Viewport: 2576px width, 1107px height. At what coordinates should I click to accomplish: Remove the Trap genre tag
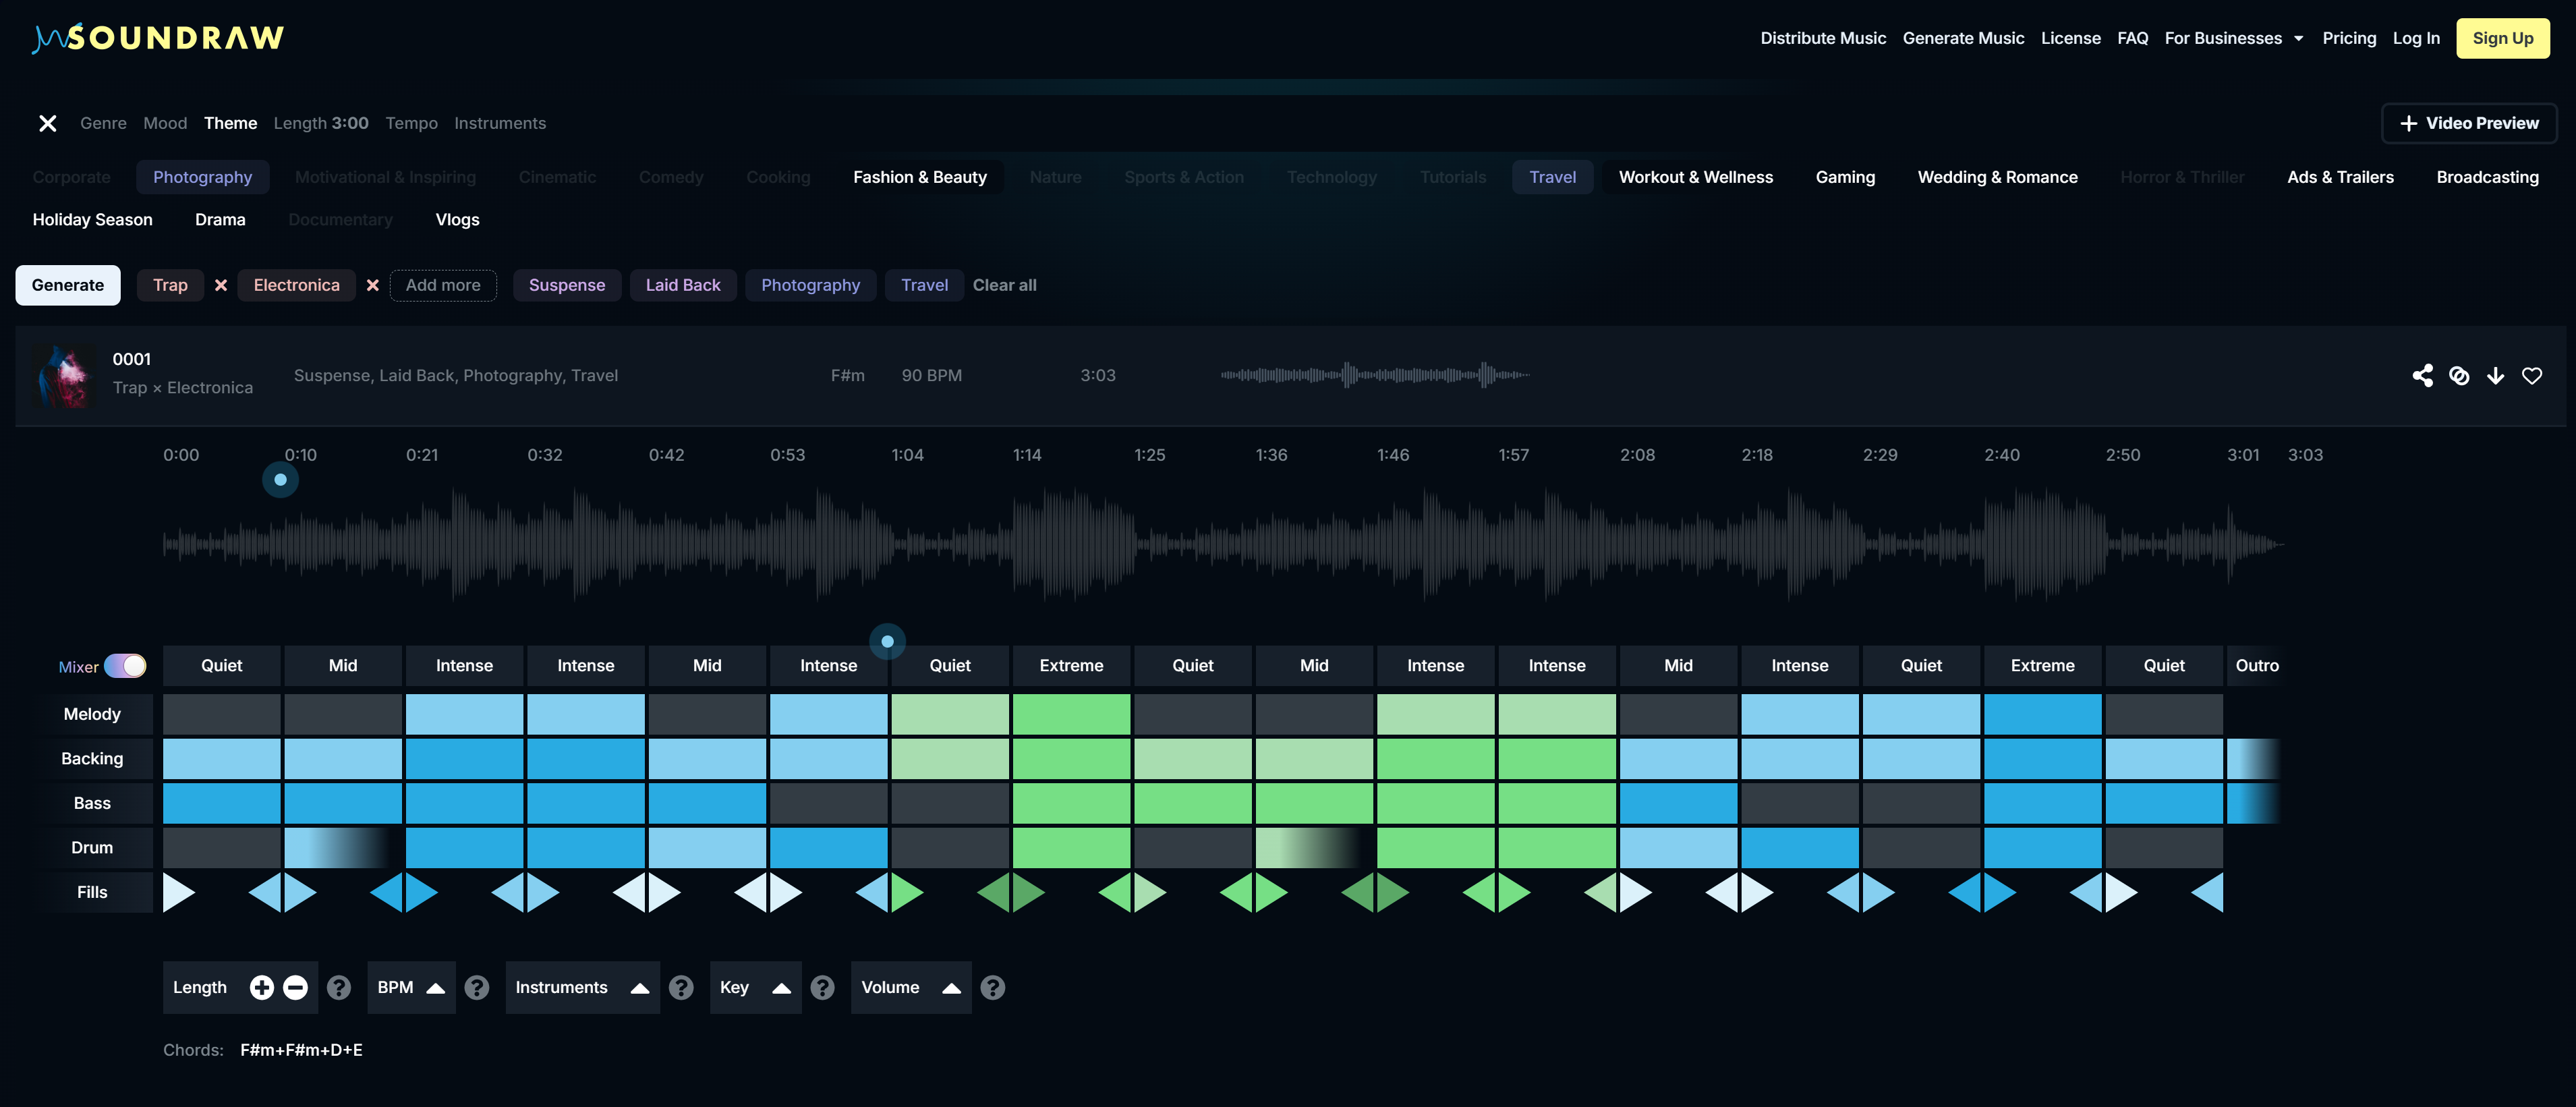point(221,285)
